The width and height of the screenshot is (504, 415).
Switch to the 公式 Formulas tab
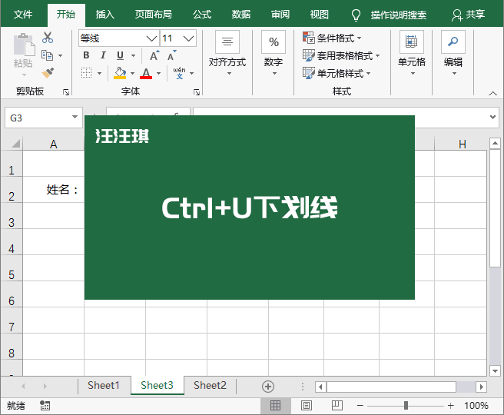tap(202, 15)
